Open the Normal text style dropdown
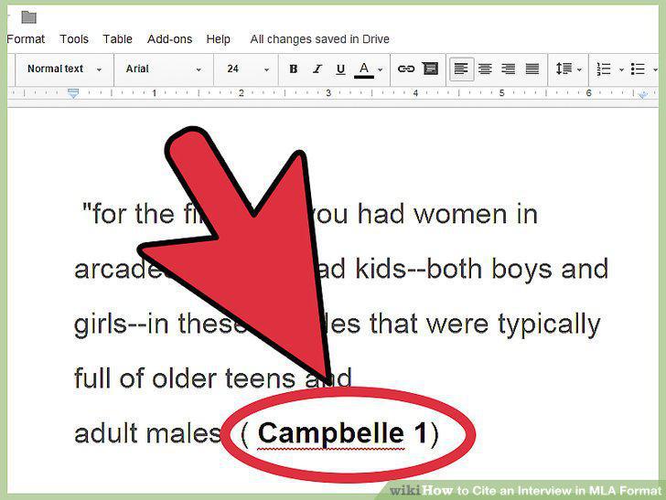Screen dimensions: 666x500 tap(65, 69)
